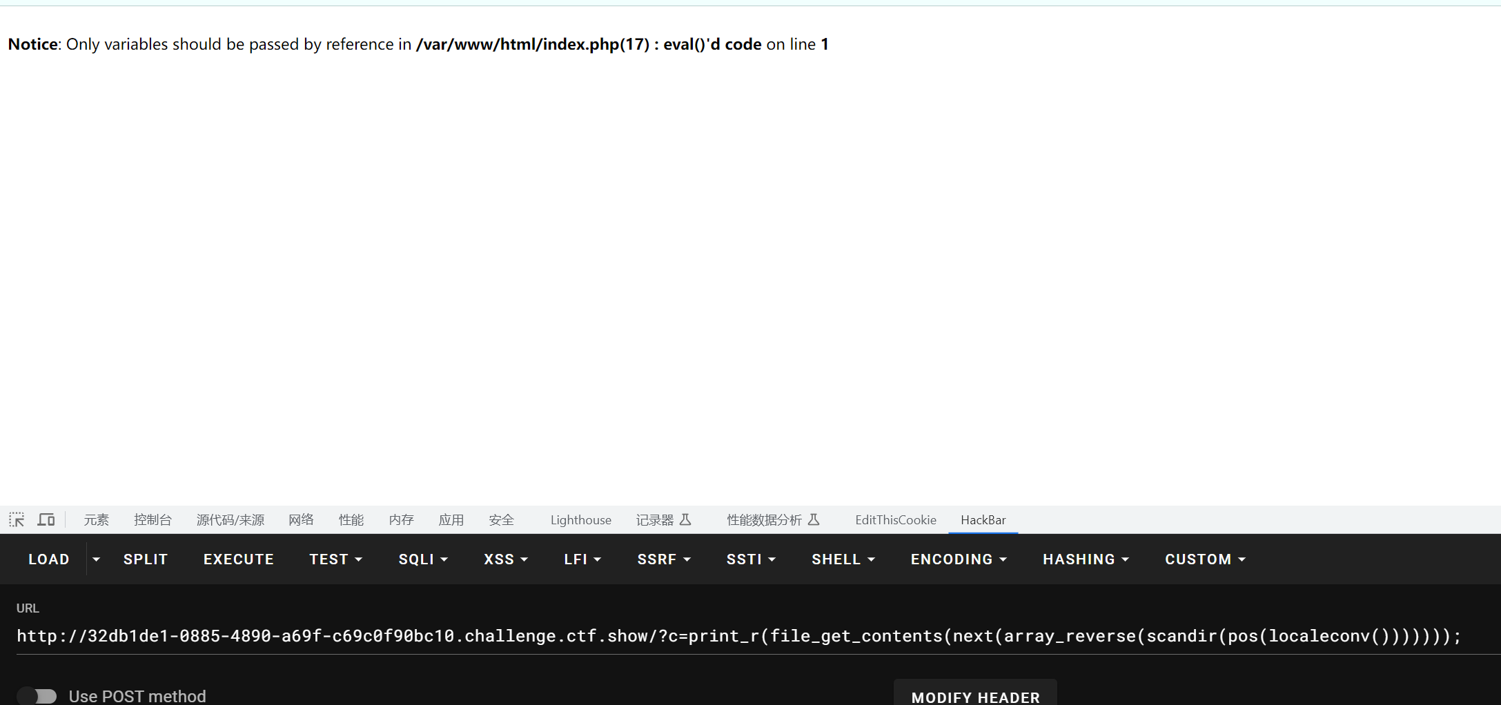The width and height of the screenshot is (1501, 705).
Task: Click the inspect element picker icon
Action: pos(17,519)
